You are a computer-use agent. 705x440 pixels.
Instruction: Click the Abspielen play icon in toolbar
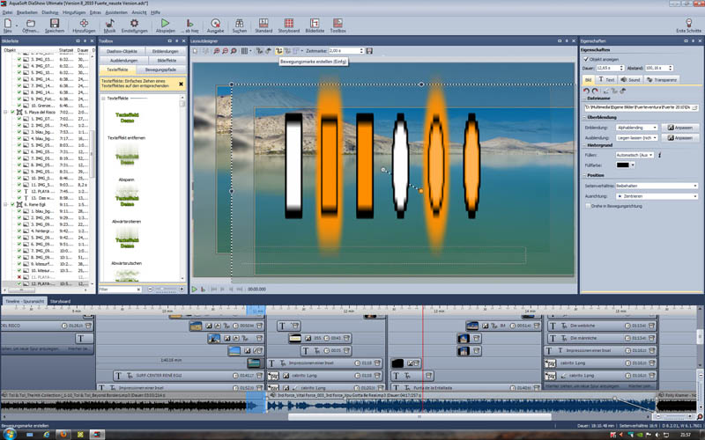[x=165, y=23]
